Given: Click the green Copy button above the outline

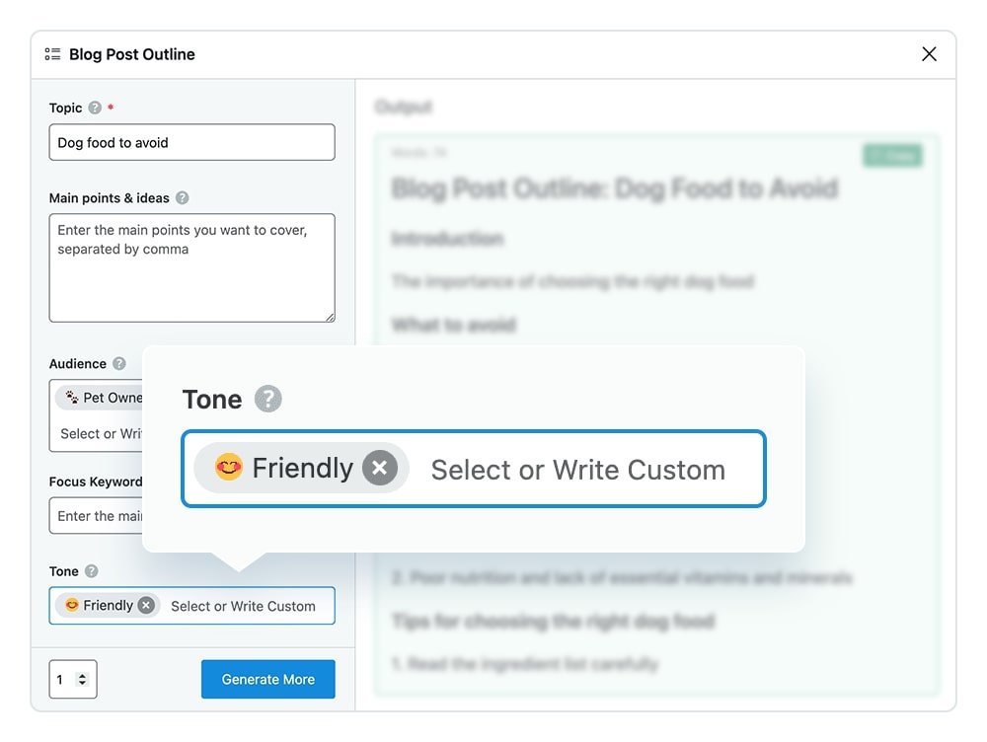Looking at the screenshot, I should (893, 156).
